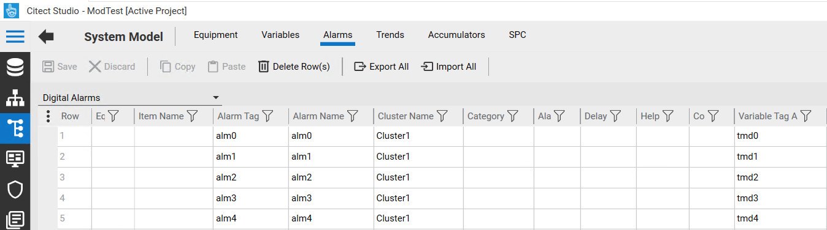Click the grid column options dots icon
827x230 pixels.
coord(48,116)
